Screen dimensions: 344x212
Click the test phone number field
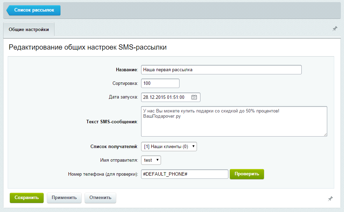point(184,174)
